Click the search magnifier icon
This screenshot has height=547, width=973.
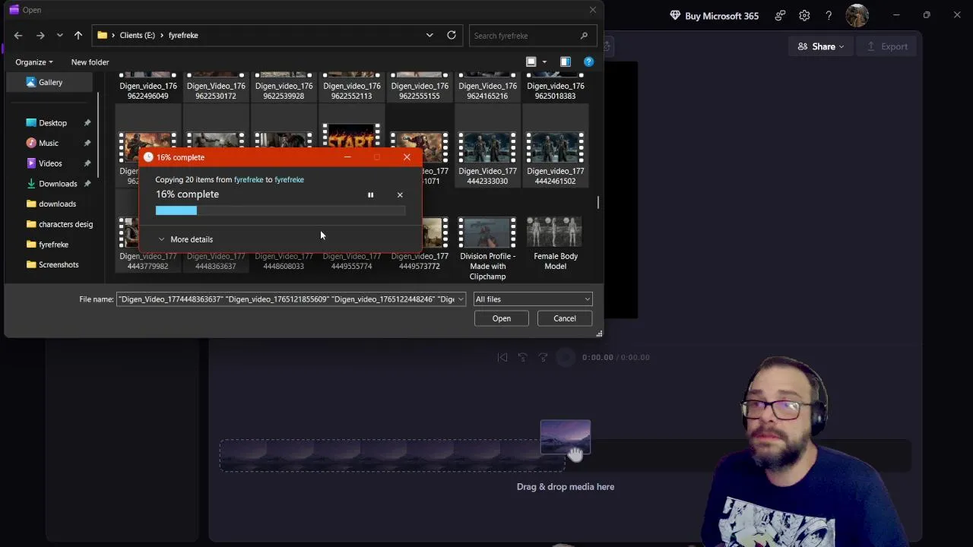click(584, 36)
